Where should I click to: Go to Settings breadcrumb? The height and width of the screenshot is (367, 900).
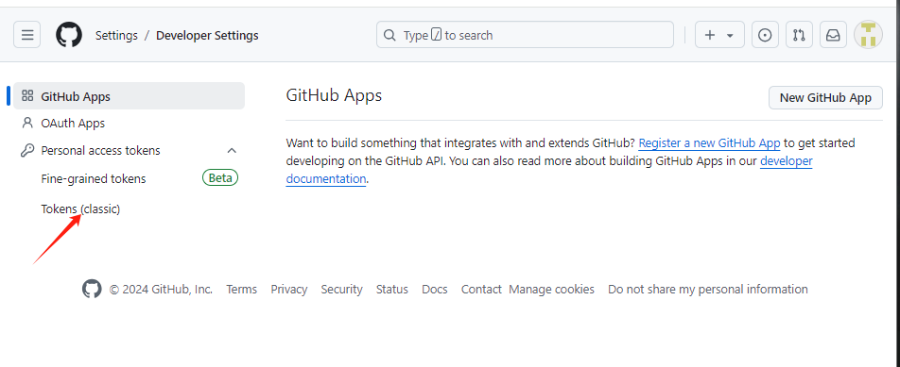116,36
